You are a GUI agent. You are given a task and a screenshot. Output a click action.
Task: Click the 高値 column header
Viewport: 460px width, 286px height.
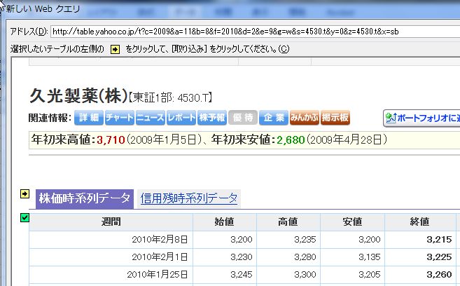click(288, 222)
